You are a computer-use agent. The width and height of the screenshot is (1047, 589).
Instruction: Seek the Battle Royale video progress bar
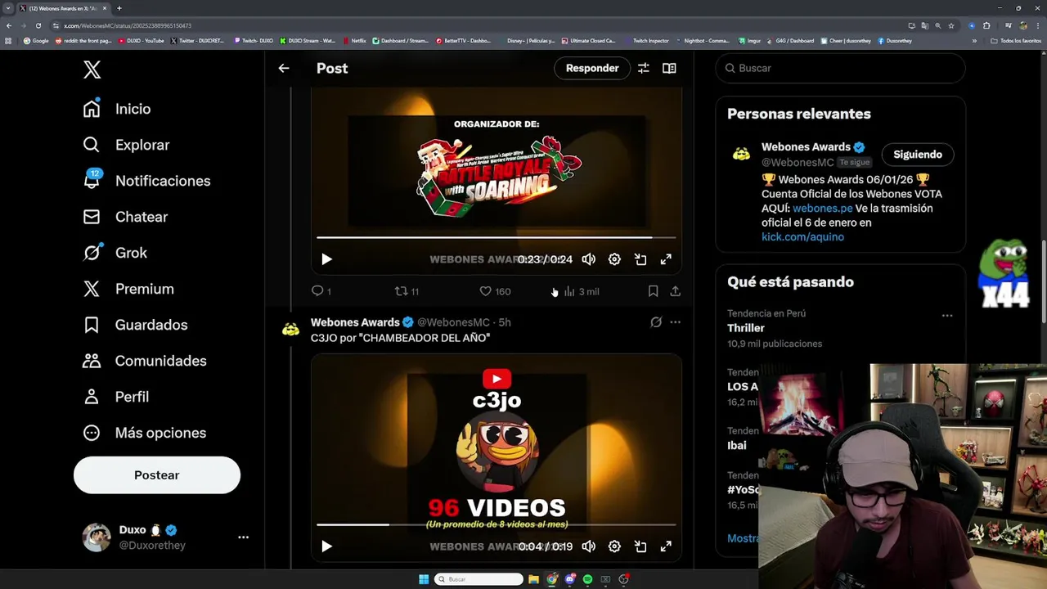point(496,237)
